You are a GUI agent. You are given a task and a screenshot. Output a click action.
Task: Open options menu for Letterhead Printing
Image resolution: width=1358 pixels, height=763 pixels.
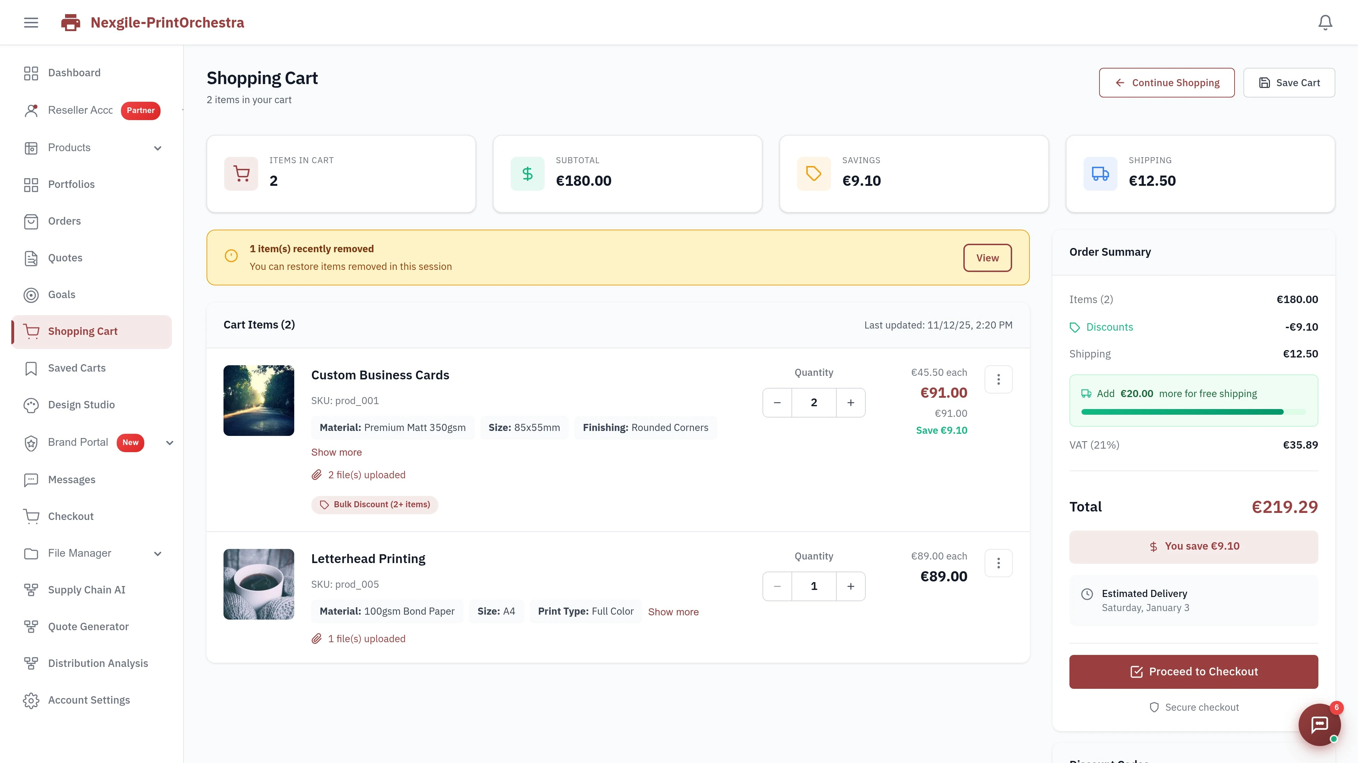pyautogui.click(x=998, y=563)
